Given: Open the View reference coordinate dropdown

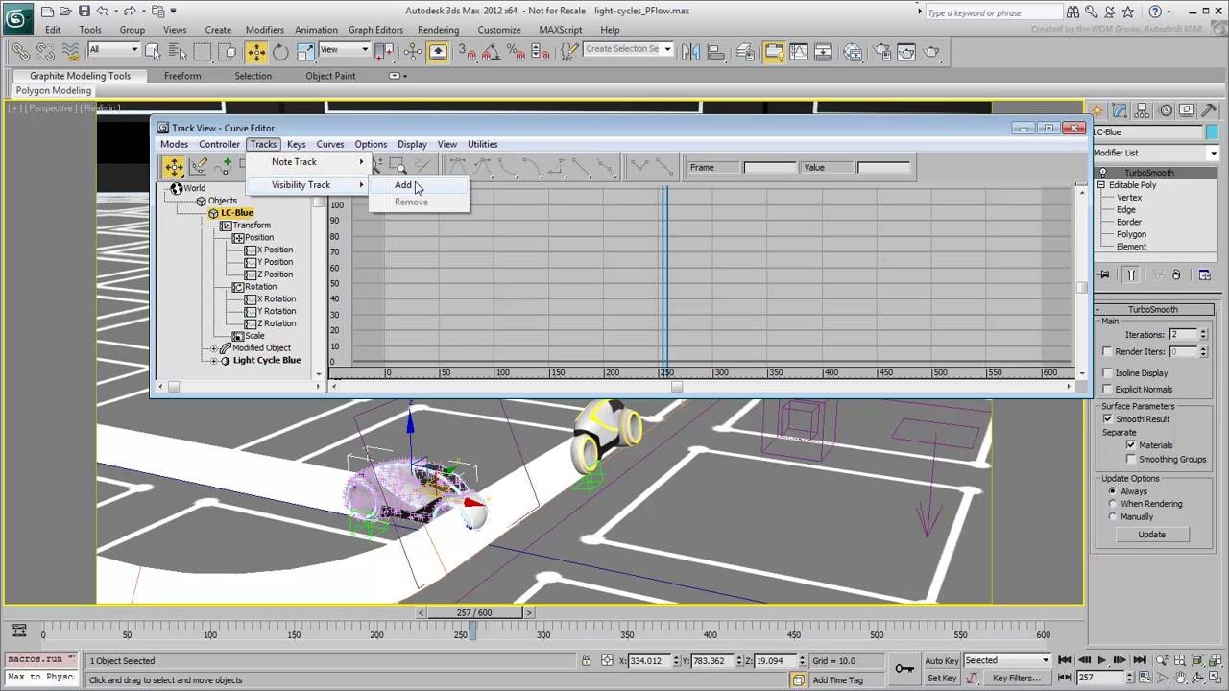Looking at the screenshot, I should tap(344, 49).
